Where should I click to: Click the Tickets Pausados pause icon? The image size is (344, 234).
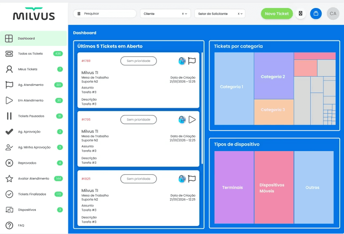click(9, 116)
